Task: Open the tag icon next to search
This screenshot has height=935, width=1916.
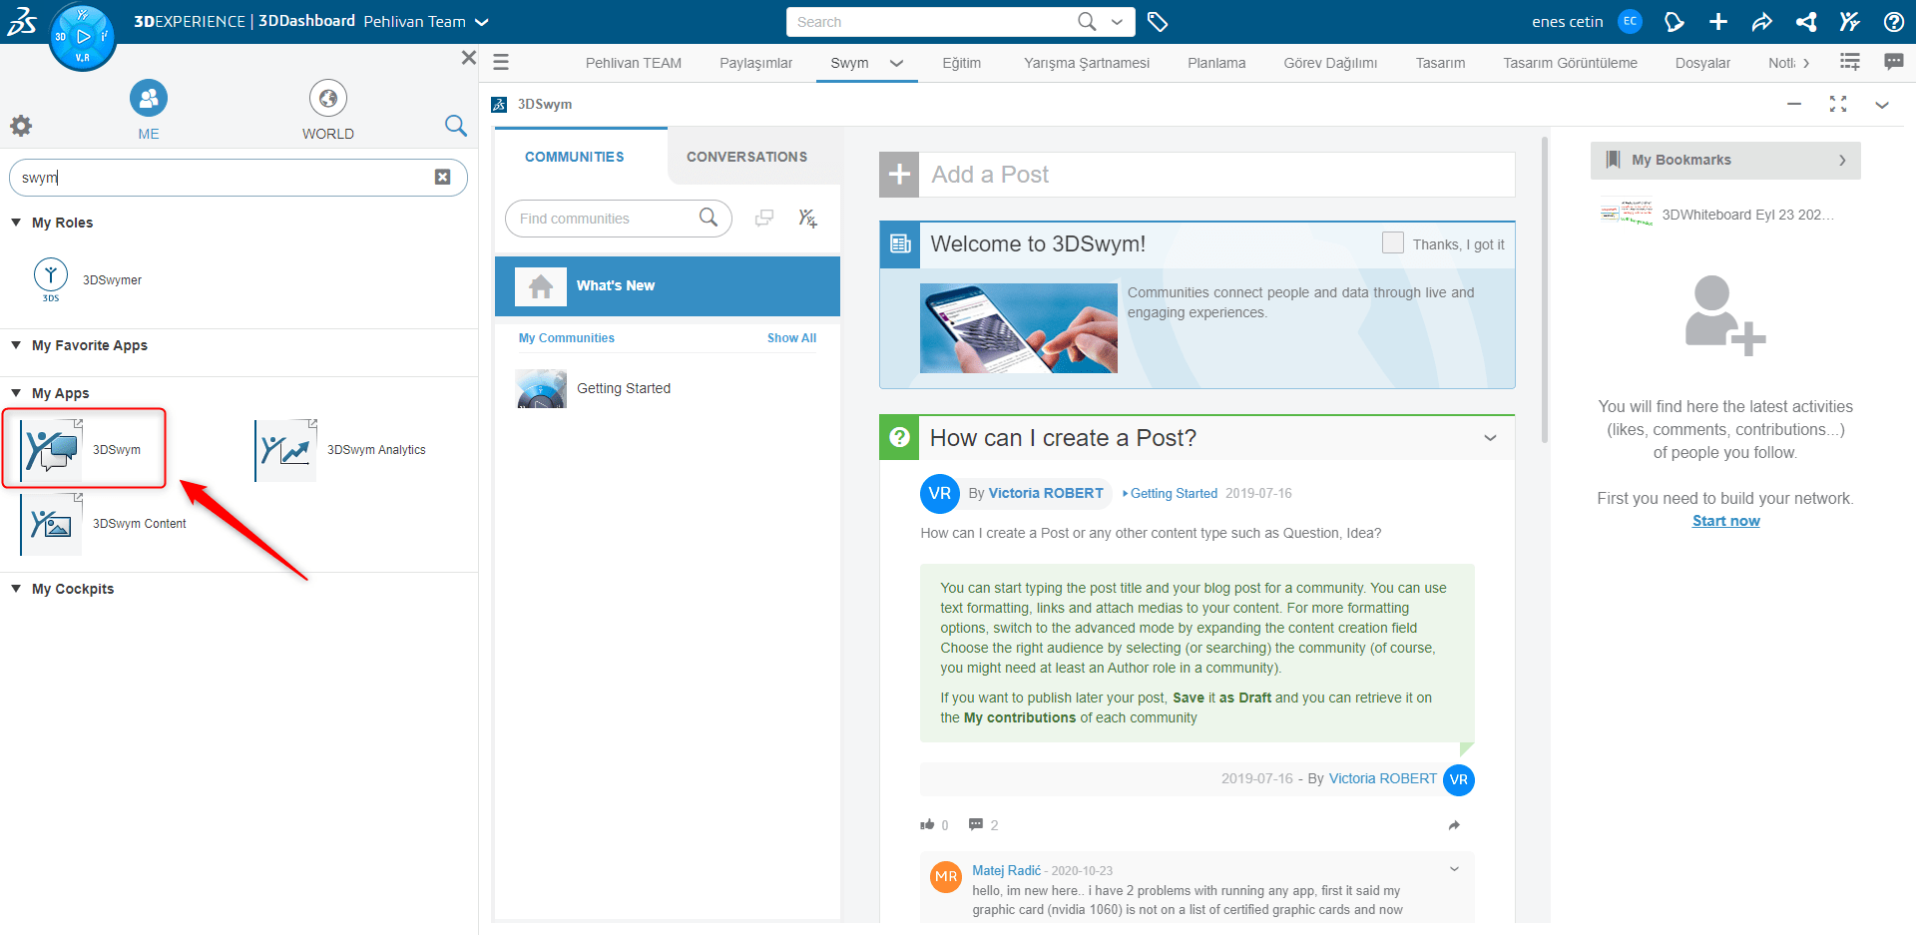Action: tap(1158, 22)
